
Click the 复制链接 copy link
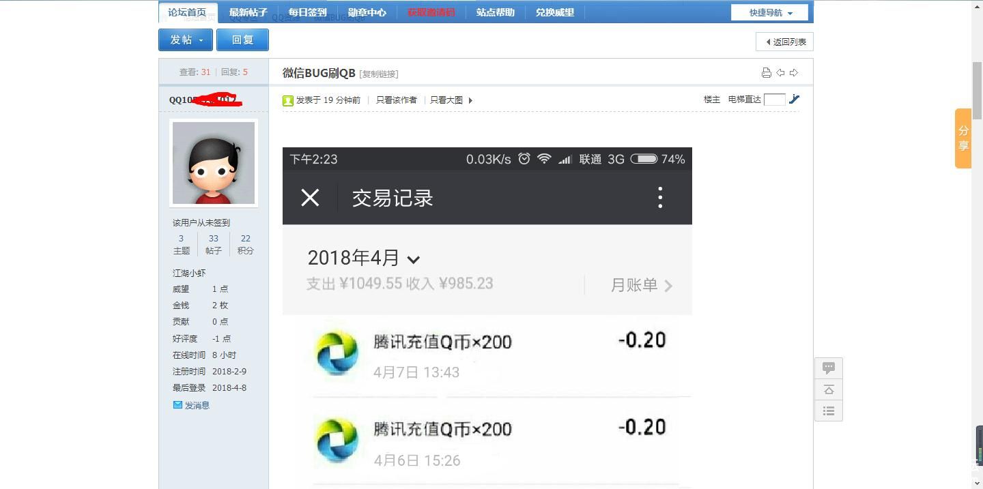point(378,74)
